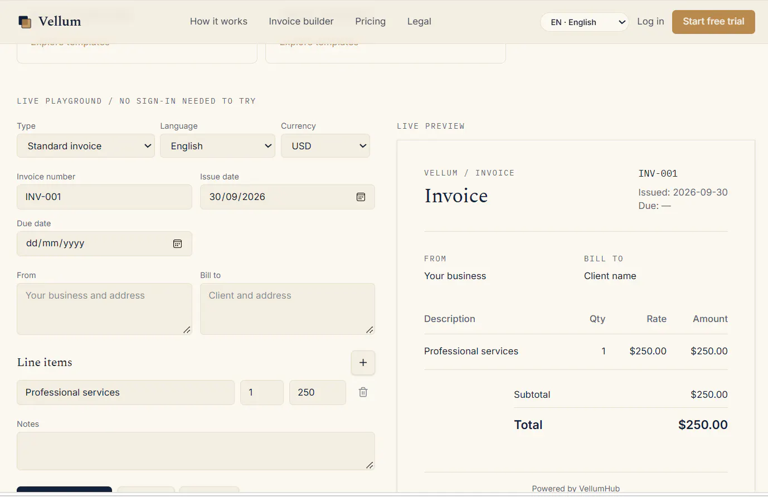Click the preview Total amount $250.00
Image resolution: width=768 pixels, height=497 pixels.
click(703, 425)
